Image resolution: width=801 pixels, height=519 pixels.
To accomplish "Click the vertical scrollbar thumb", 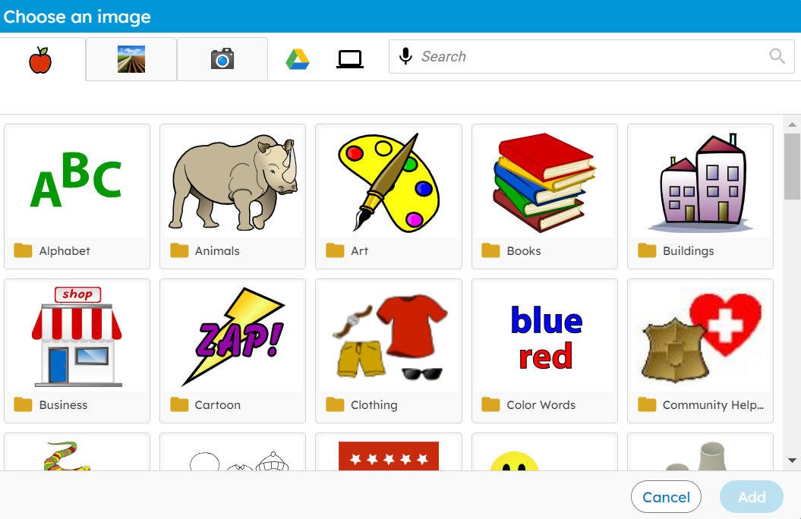I will 793,166.
